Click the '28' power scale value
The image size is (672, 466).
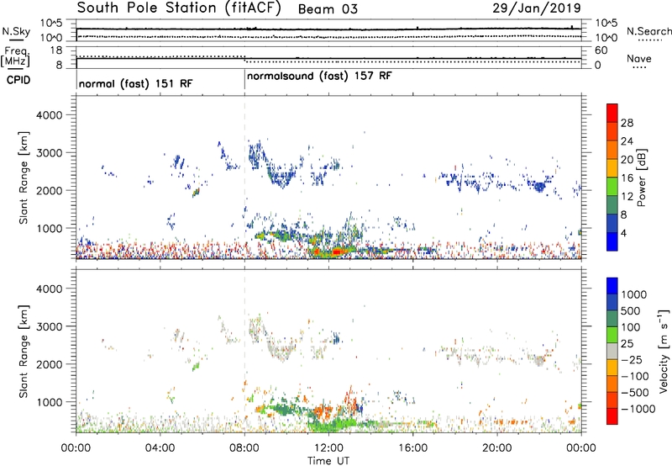pyautogui.click(x=627, y=123)
